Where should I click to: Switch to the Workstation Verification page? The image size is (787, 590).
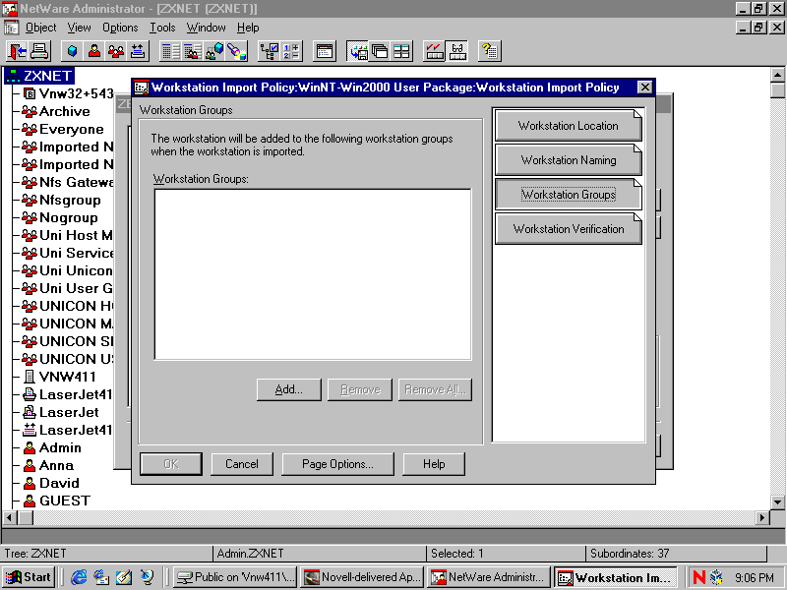coord(569,229)
